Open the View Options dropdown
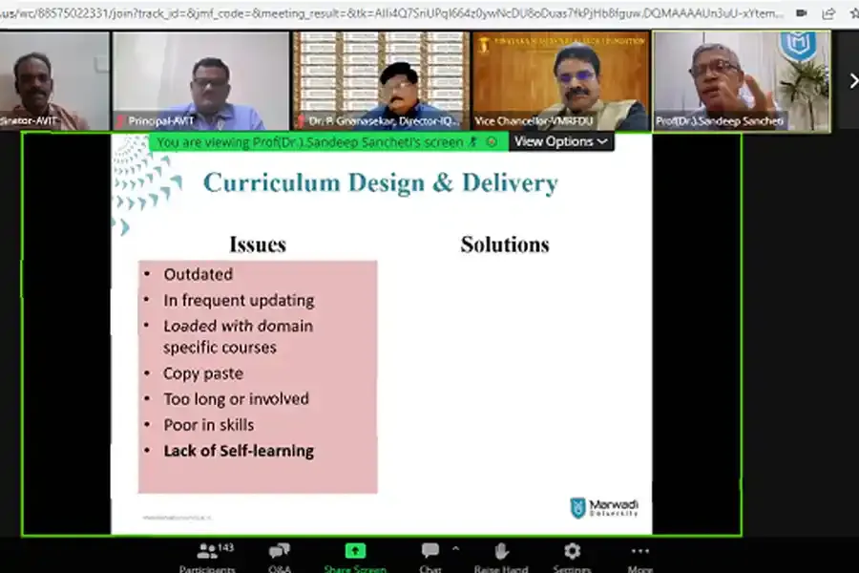The image size is (859, 573). (561, 141)
